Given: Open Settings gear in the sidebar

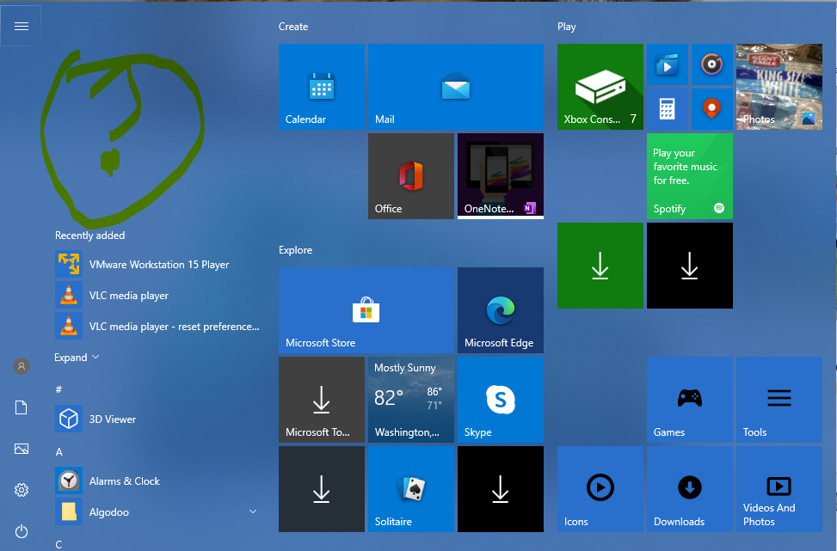Looking at the screenshot, I should click(22, 490).
